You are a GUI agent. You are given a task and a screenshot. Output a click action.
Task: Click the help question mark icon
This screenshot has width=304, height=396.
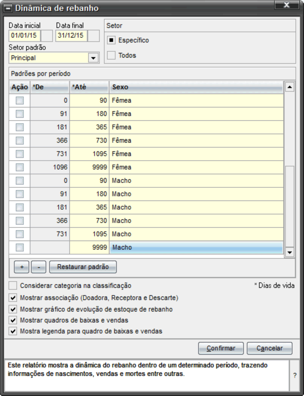[x=295, y=375]
